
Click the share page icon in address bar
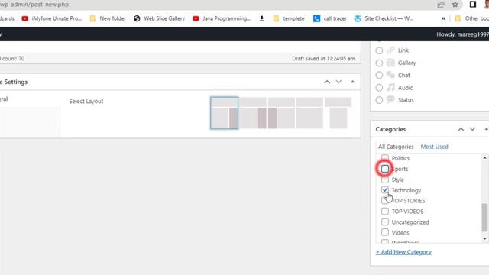(441, 5)
